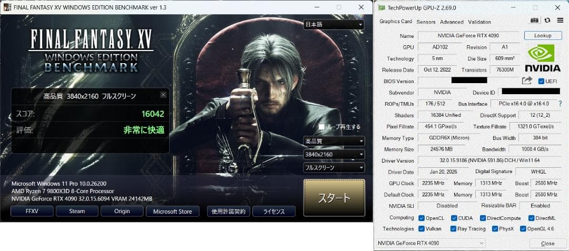The height and width of the screenshot is (251, 569).
Task: Toggle the PhysX checkbox
Action: (495, 228)
